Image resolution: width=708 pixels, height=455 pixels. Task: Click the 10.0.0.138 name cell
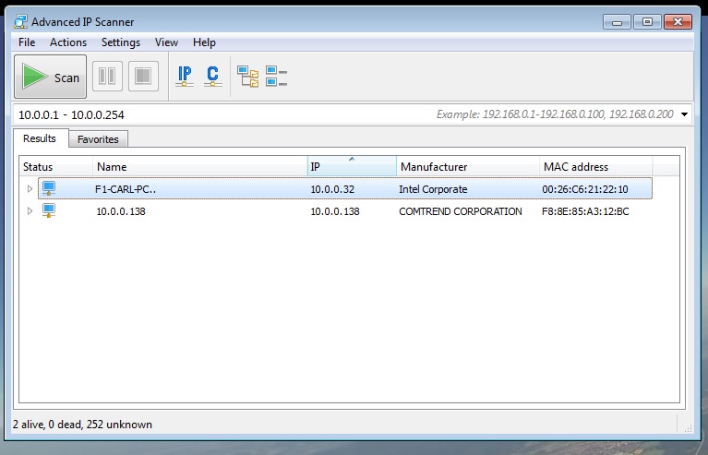(x=121, y=211)
